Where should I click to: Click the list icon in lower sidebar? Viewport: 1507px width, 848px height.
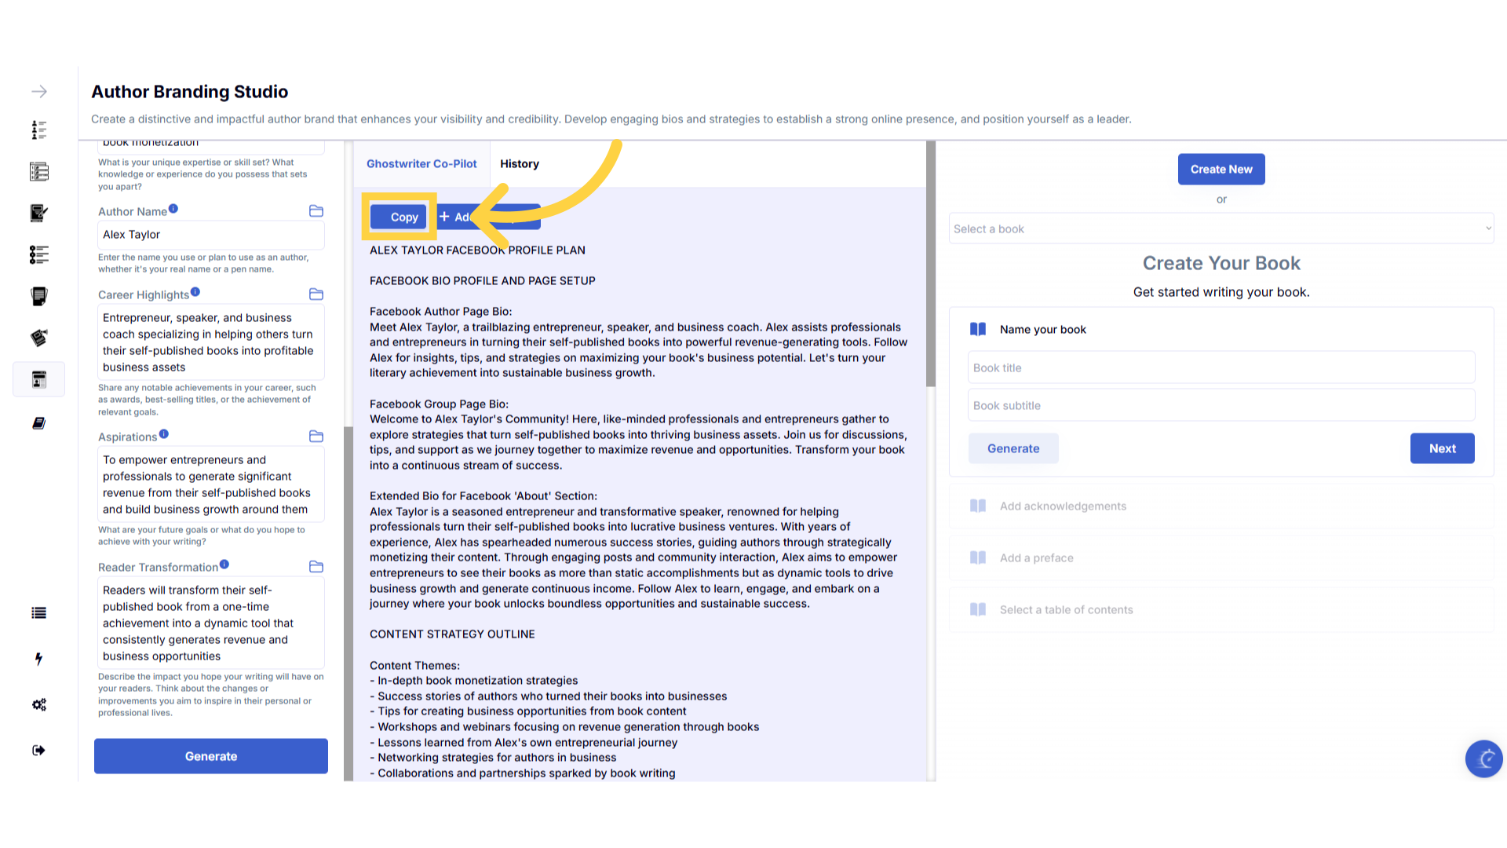[38, 613]
